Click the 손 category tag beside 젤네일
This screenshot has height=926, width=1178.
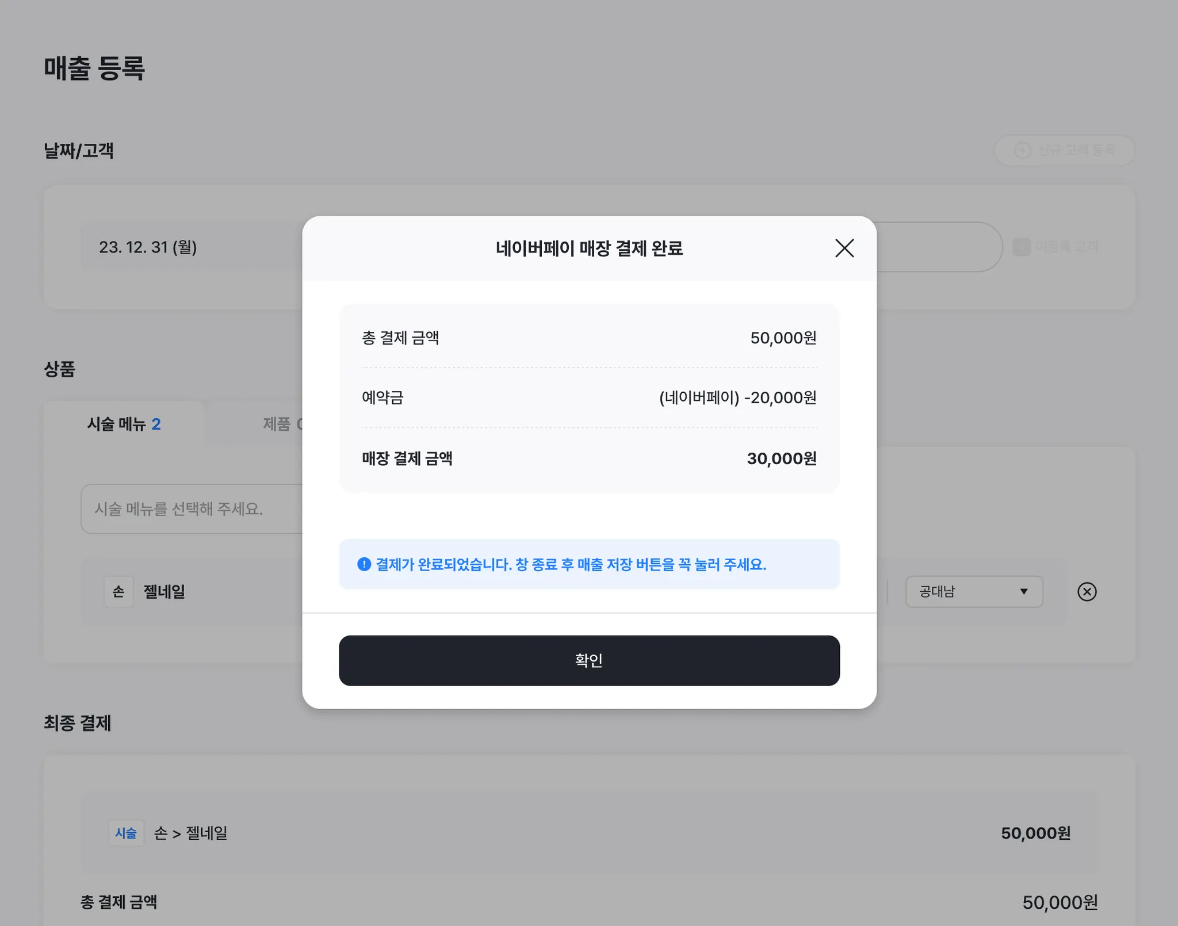[118, 591]
